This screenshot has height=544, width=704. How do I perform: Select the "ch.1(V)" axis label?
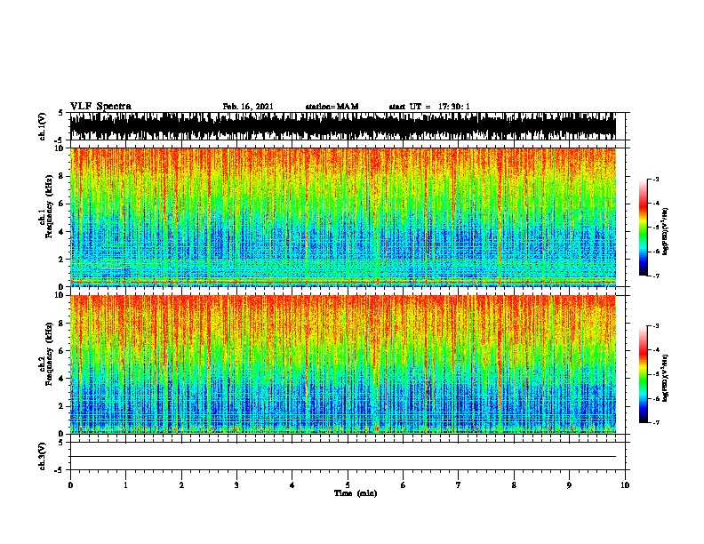click(x=43, y=126)
